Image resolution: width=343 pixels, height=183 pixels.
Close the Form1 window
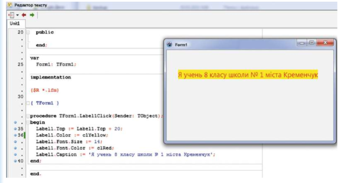(325, 43)
